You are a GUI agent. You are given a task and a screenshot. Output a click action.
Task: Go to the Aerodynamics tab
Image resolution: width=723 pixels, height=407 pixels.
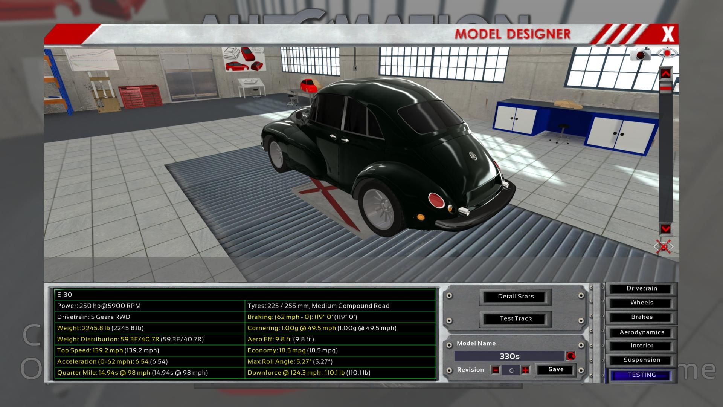point(642,332)
